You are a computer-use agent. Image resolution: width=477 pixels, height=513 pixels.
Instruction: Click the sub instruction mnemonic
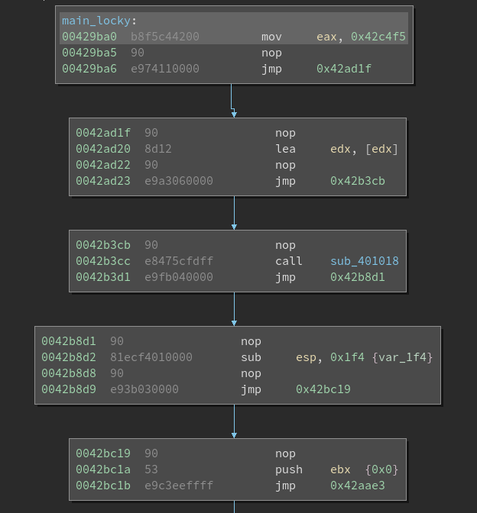coord(251,357)
